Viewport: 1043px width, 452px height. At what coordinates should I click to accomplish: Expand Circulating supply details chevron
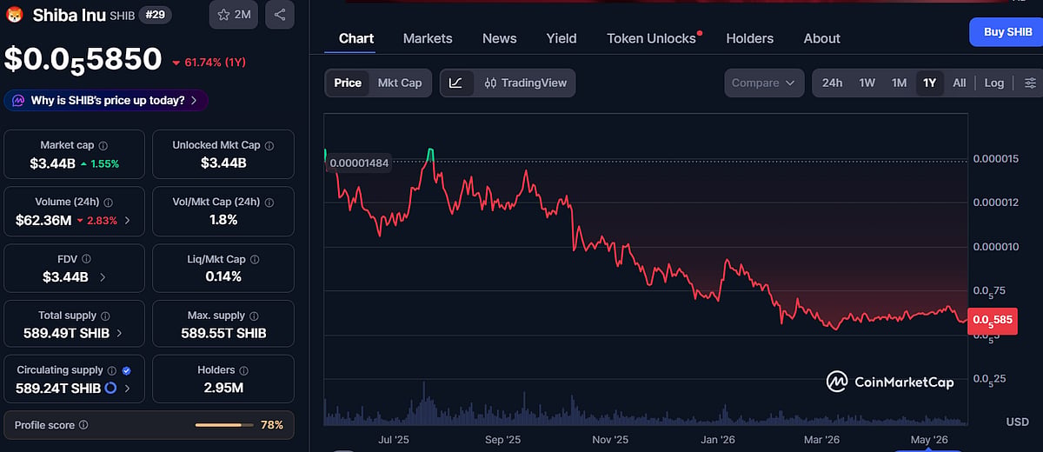click(128, 388)
